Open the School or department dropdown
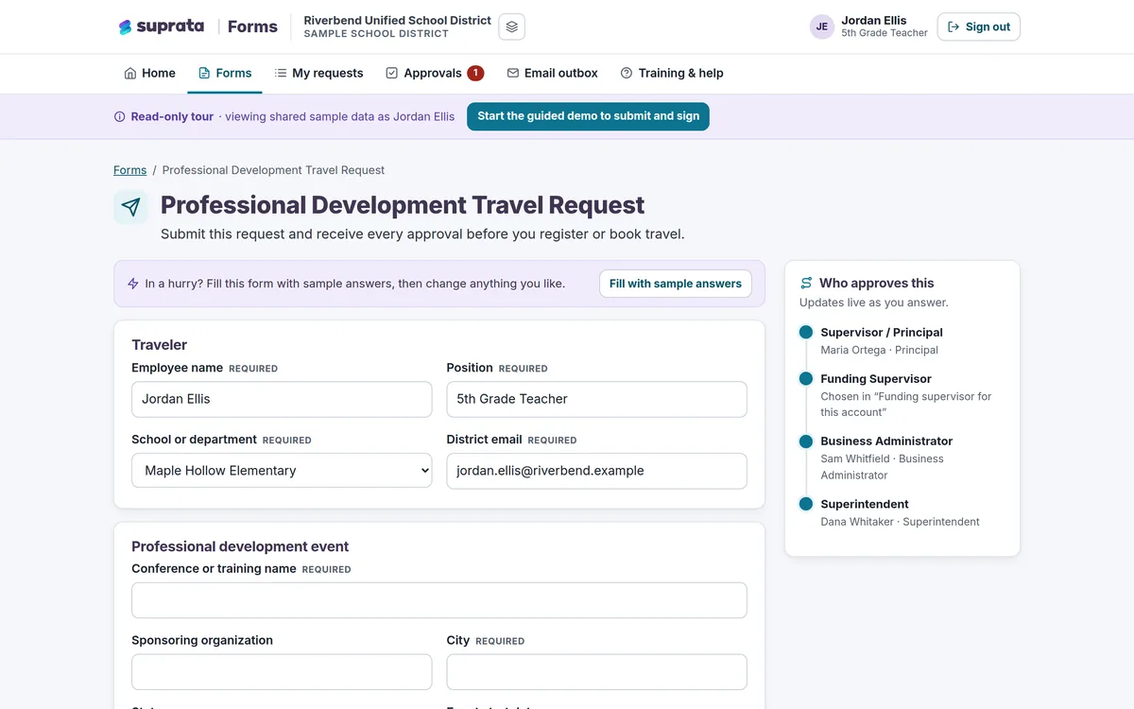 click(282, 471)
